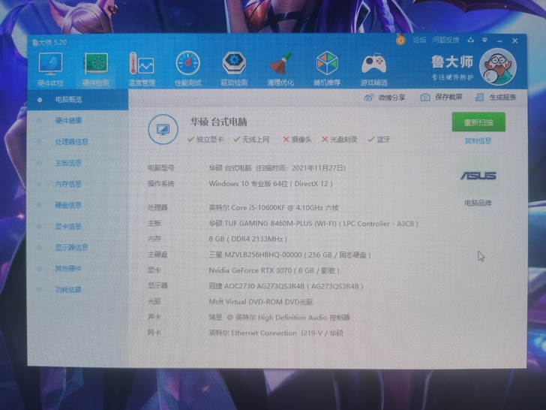Click the 电脑型号 scan date value

(x=277, y=168)
